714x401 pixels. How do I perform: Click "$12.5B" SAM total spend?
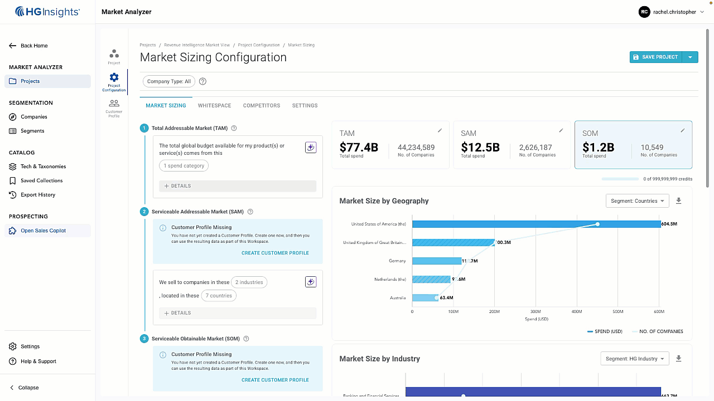[480, 147]
